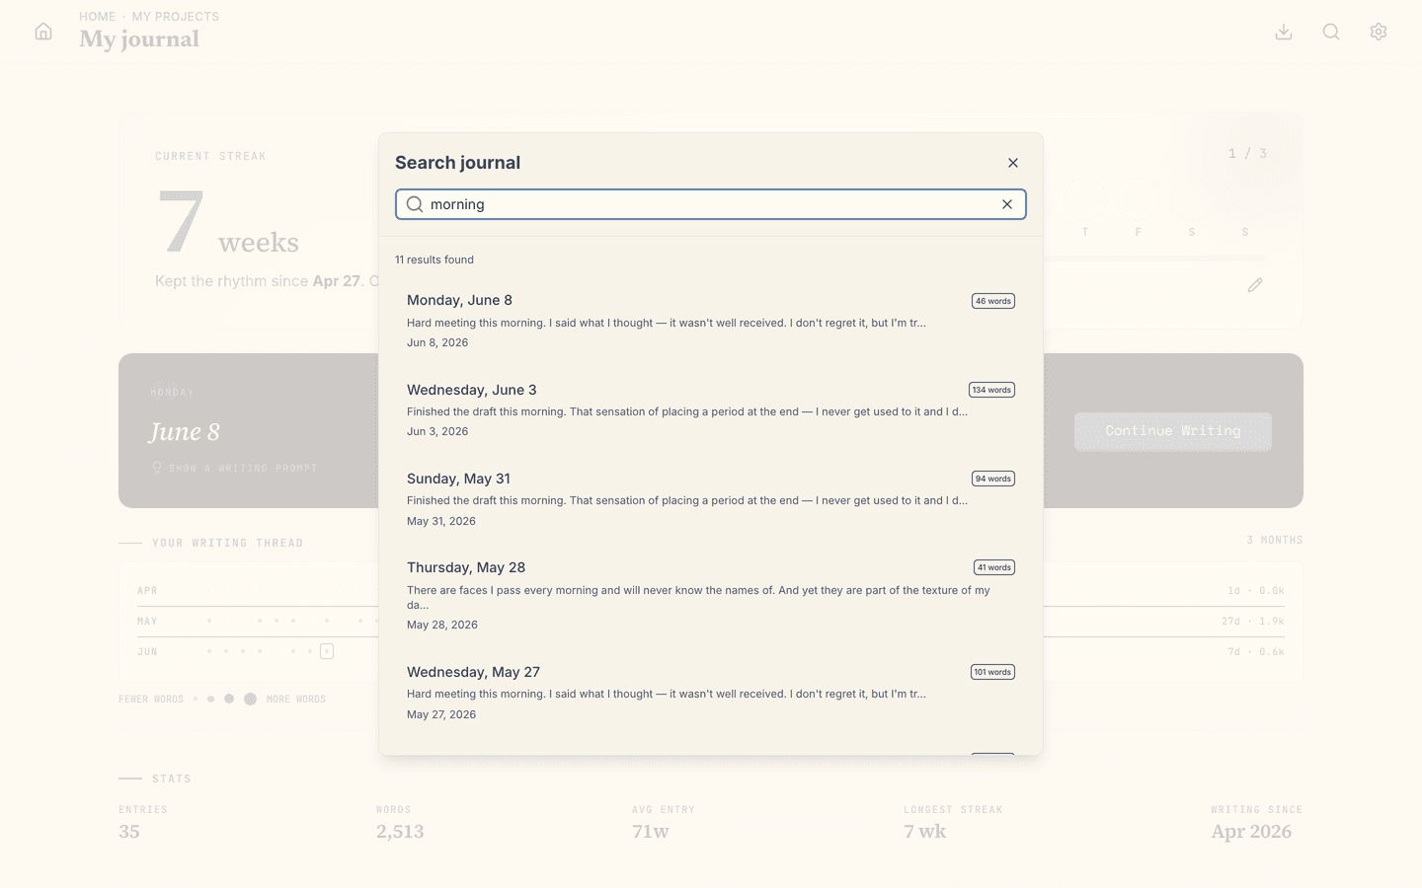Click '11 results found' text
The height and width of the screenshot is (888, 1422).
coord(434,259)
